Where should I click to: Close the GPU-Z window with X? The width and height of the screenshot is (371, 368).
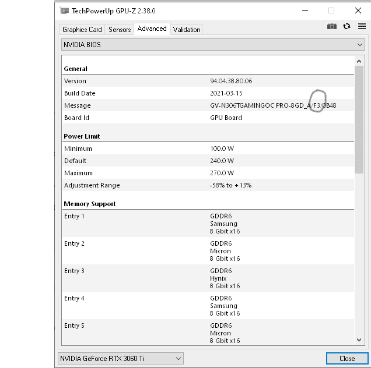click(358, 10)
